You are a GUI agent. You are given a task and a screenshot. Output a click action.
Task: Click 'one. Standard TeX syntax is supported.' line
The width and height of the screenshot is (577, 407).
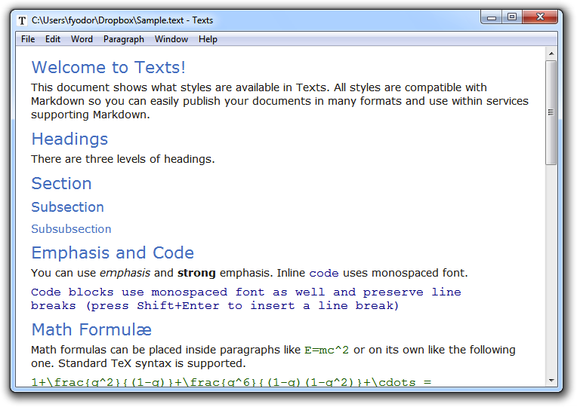[x=138, y=363]
